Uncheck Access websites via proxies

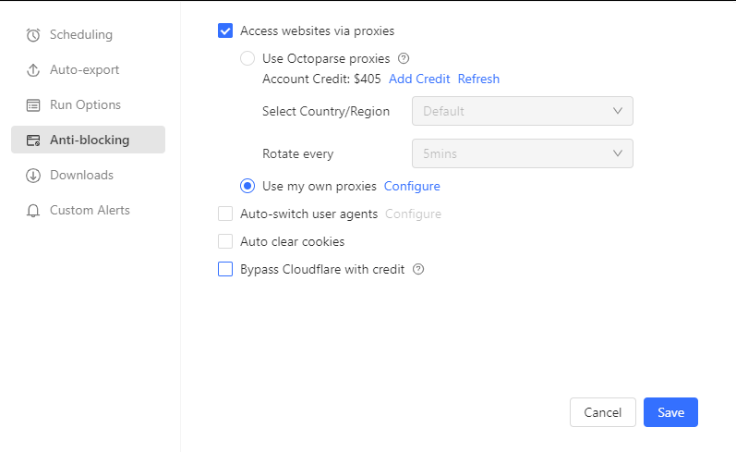[x=225, y=31]
